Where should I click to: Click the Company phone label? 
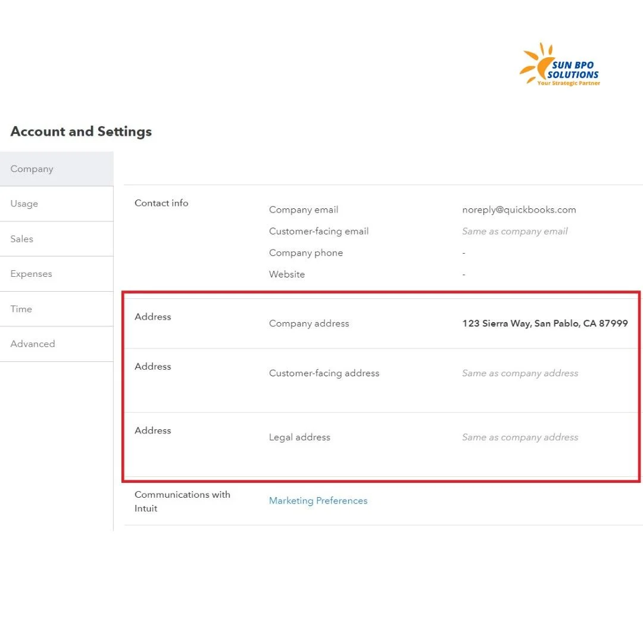[306, 252]
